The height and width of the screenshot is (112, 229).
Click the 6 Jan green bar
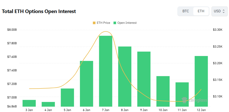point(86,84)
